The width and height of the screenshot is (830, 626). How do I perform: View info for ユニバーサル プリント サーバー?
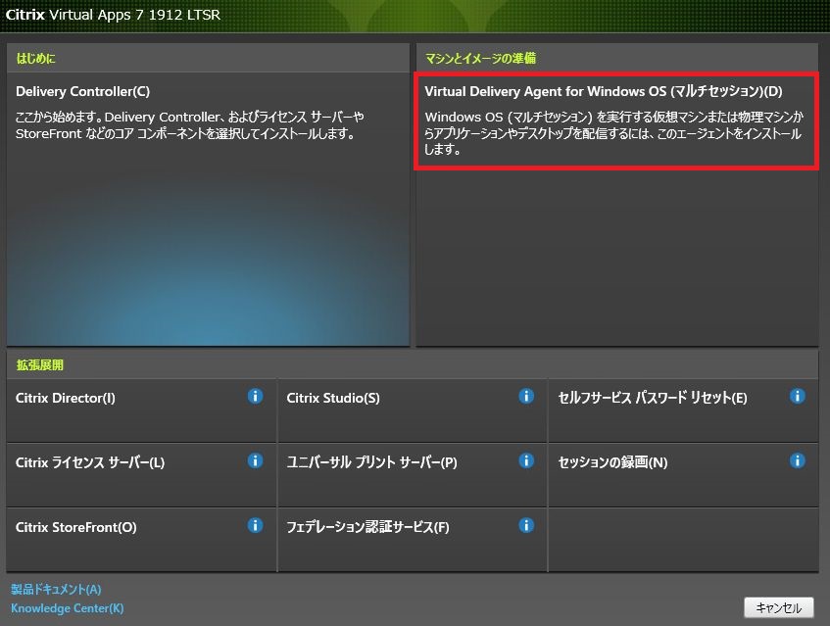526,460
